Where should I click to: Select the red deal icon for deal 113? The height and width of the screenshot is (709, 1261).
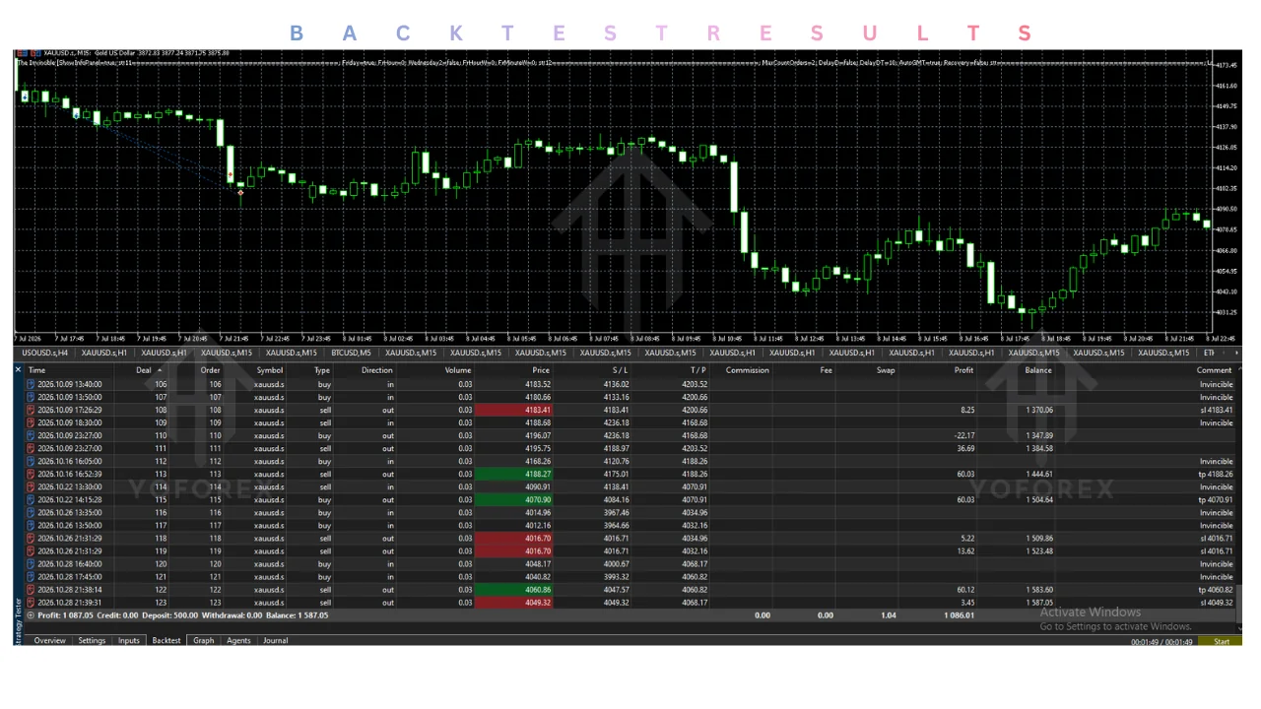coord(32,474)
